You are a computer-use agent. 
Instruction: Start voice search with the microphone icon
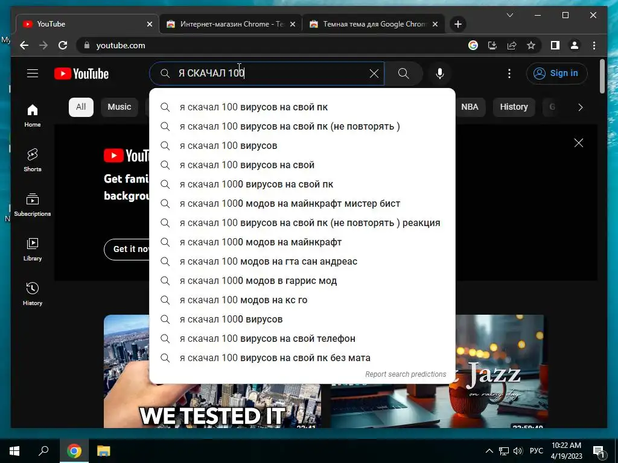pyautogui.click(x=440, y=73)
